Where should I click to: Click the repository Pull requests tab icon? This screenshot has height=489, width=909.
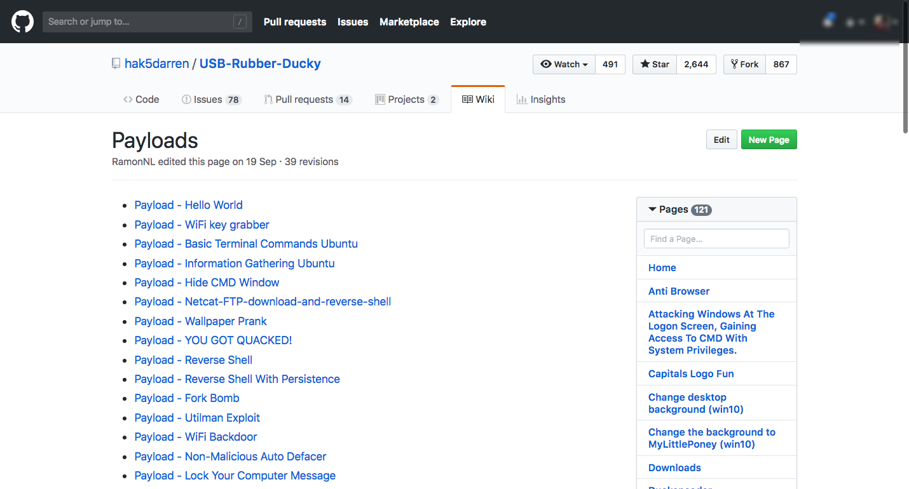[268, 100]
